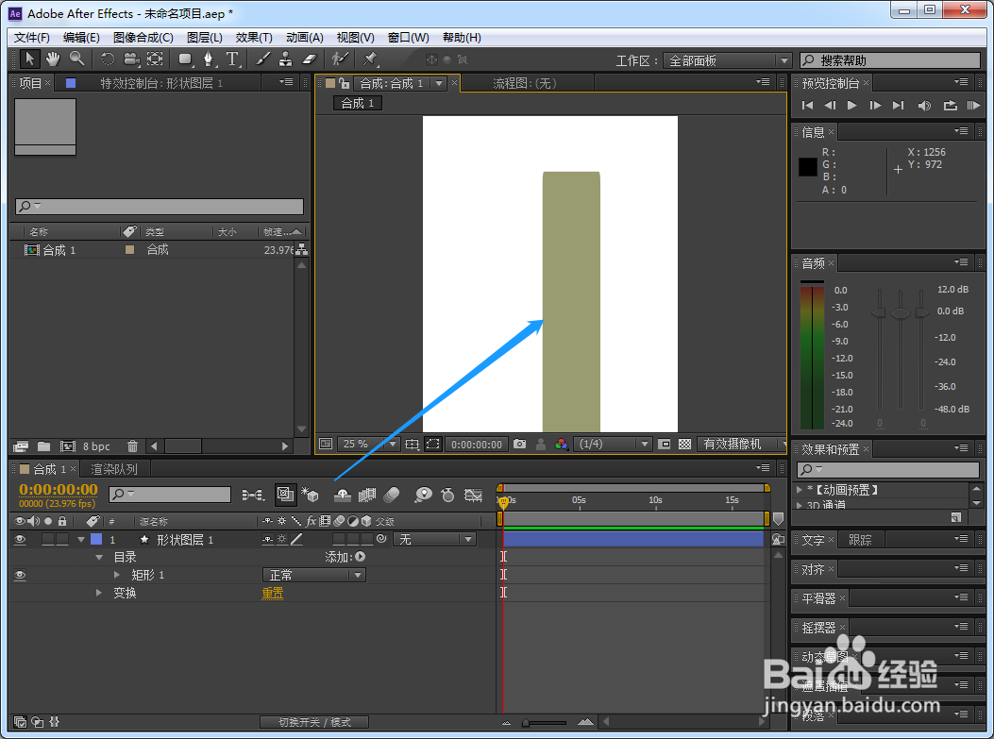Play the preview
This screenshot has width=994, height=739.
[852, 105]
